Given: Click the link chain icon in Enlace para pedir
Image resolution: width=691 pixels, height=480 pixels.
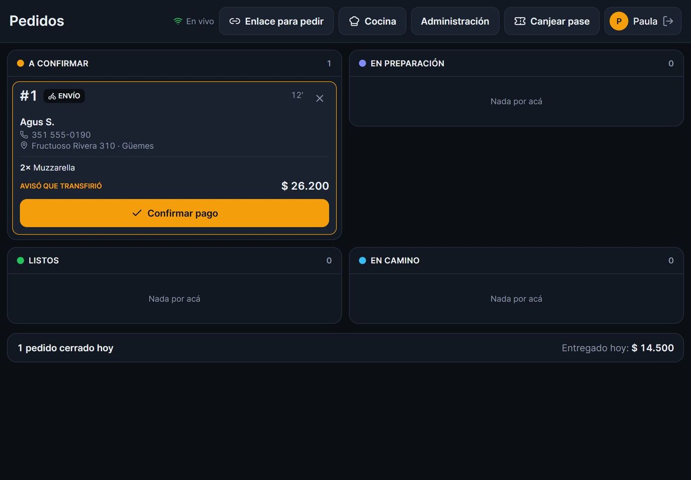Looking at the screenshot, I should [235, 21].
